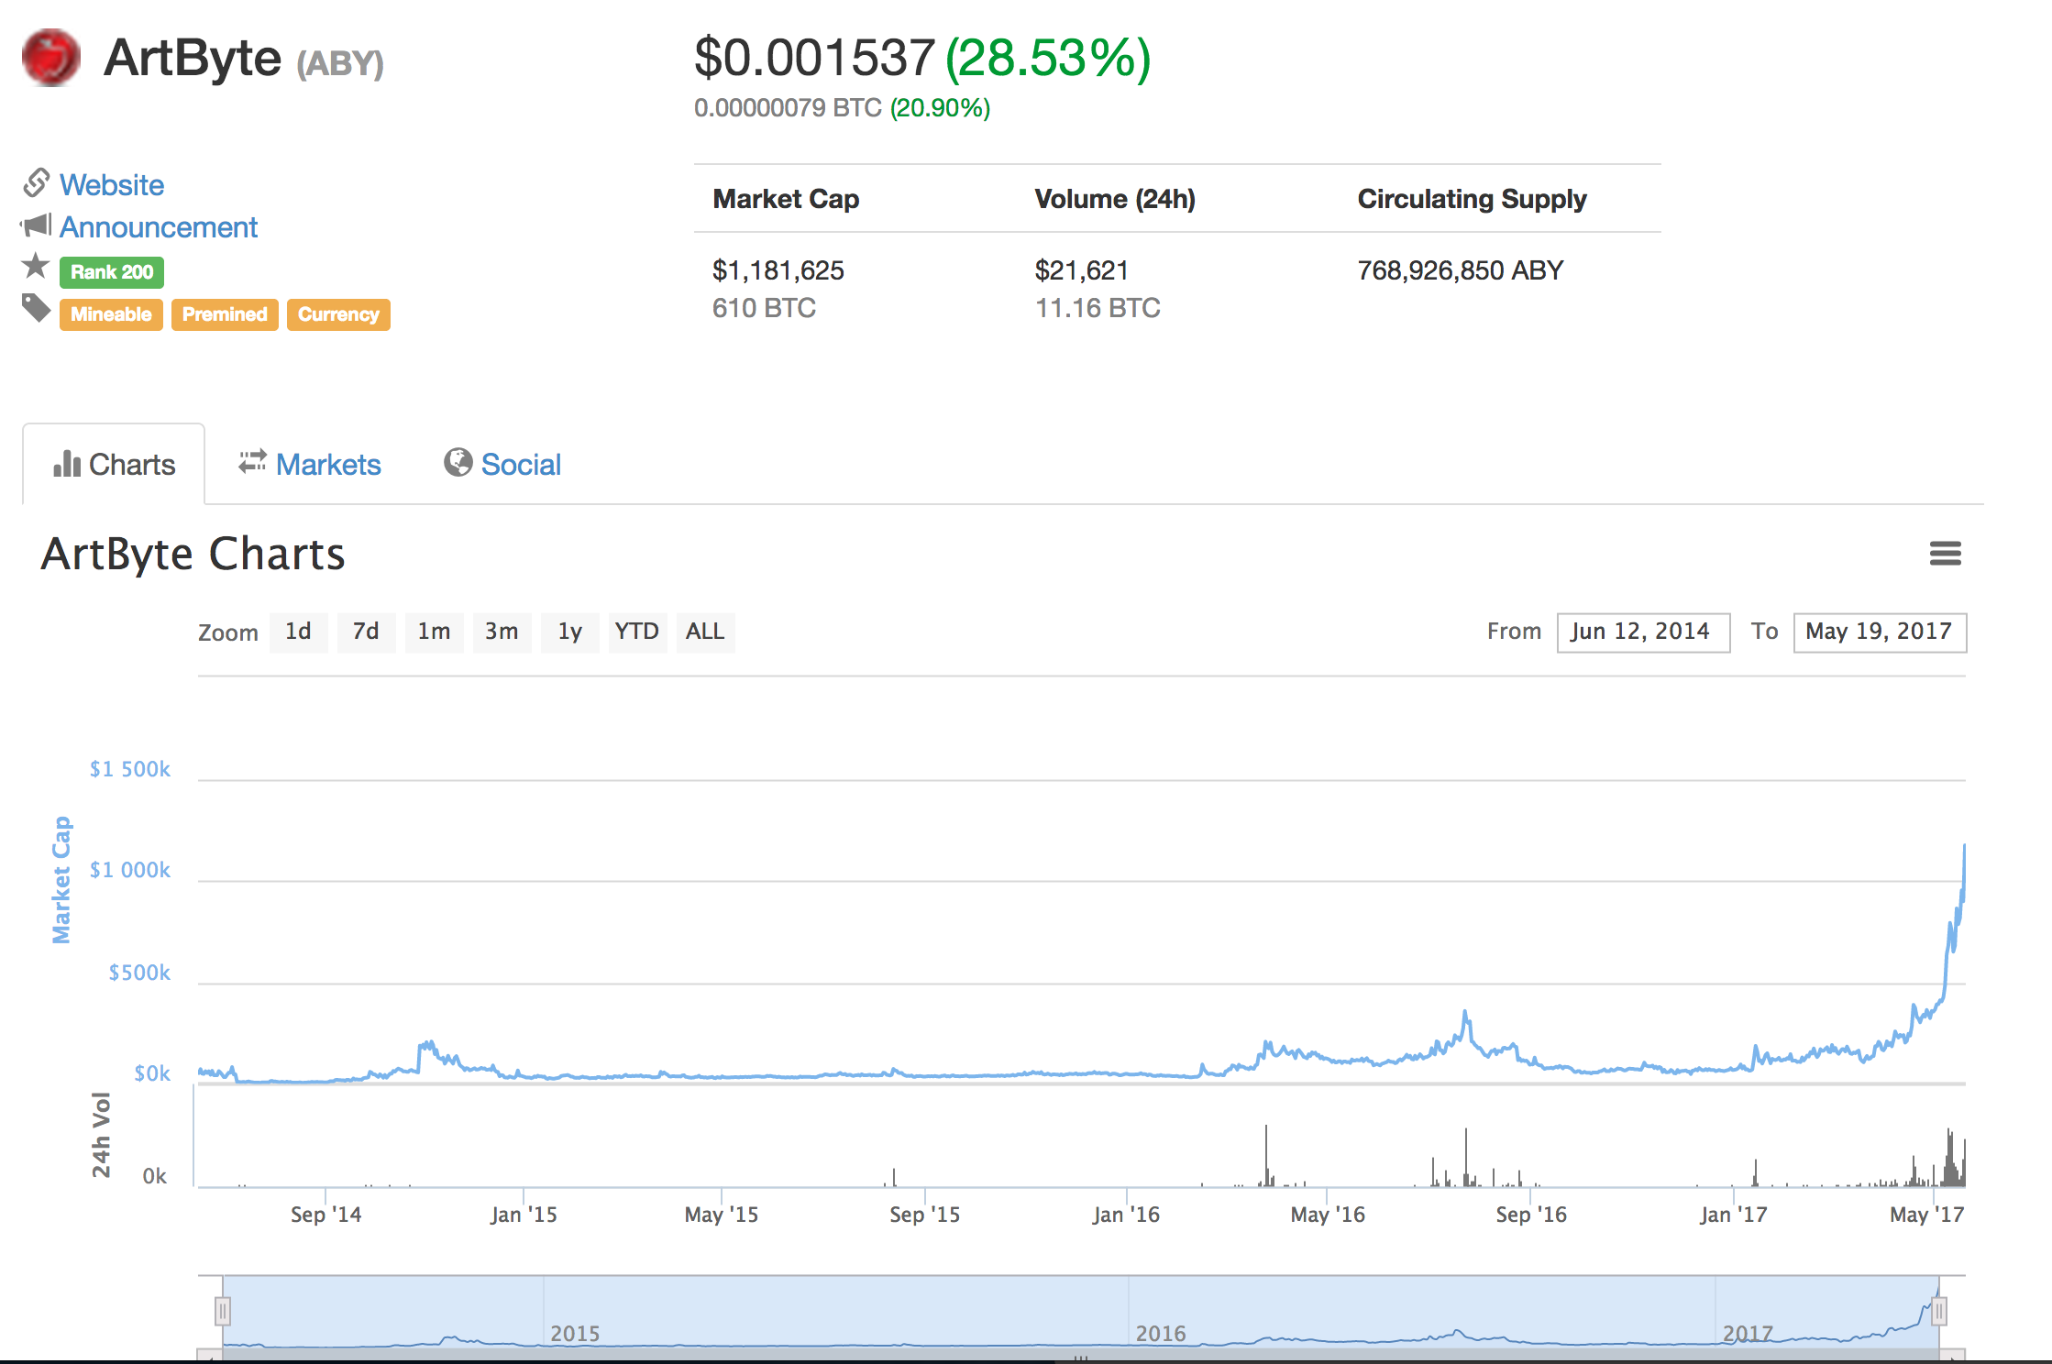Click the Premined tag

point(225,314)
